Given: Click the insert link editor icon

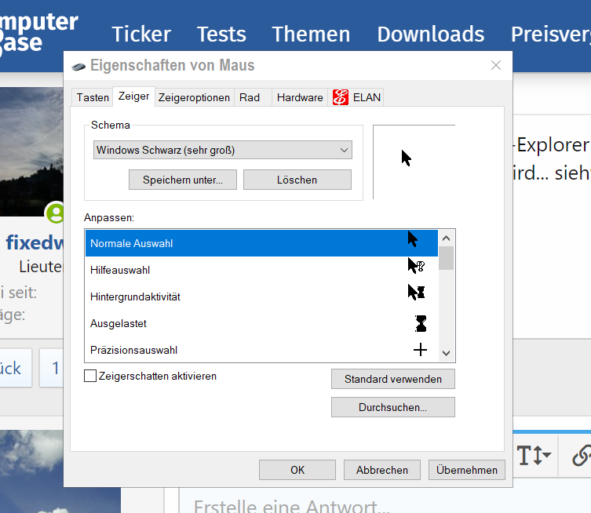Looking at the screenshot, I should (582, 456).
